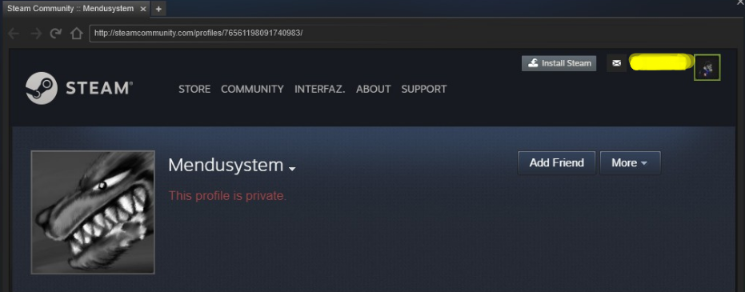Screen dimensions: 745x292
Task: Open the envelope inbox icon
Action: coord(616,63)
